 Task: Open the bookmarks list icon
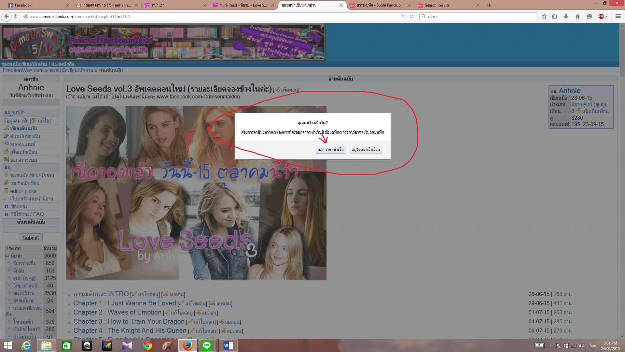[554, 16]
